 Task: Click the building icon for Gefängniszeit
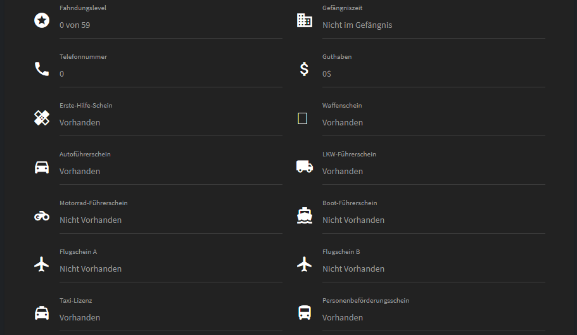[305, 20]
